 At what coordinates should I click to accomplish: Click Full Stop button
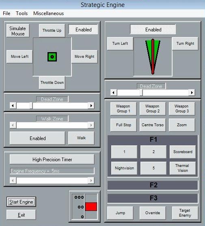(x=123, y=125)
